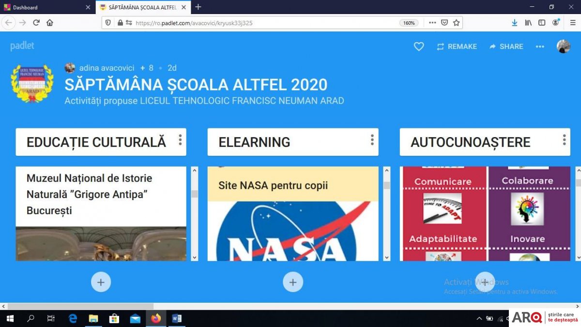The image size is (581, 327).
Task: Open the NASA logo image
Action: click(293, 231)
